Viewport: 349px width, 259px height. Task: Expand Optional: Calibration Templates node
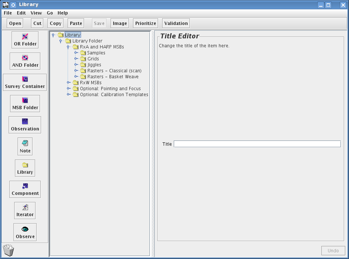click(68, 95)
